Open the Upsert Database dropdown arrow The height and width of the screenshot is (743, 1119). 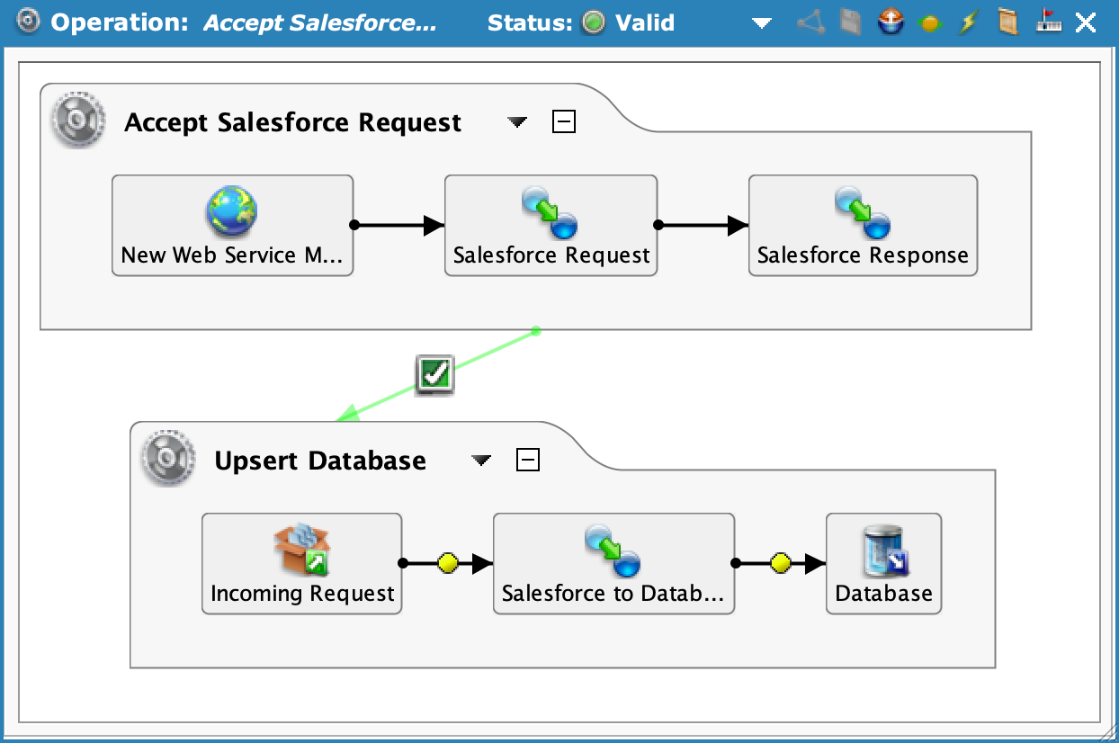[481, 461]
